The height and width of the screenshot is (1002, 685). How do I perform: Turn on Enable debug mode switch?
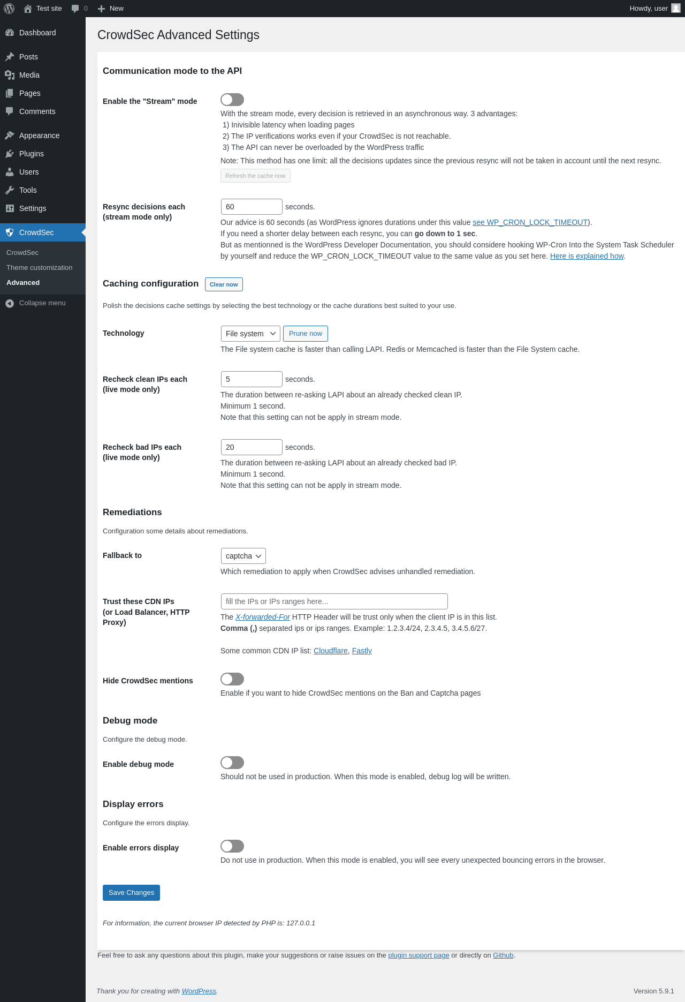click(232, 763)
